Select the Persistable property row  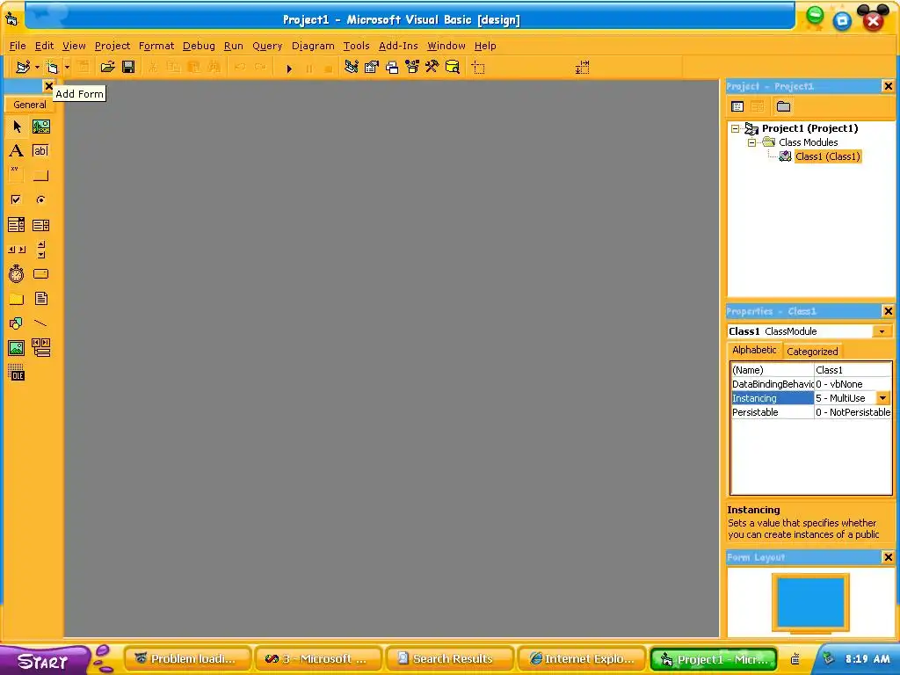tap(811, 412)
